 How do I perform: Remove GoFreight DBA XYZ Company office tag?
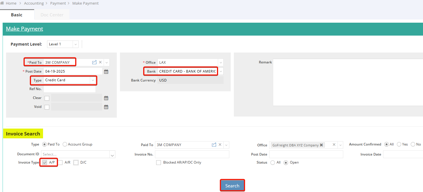point(321,145)
